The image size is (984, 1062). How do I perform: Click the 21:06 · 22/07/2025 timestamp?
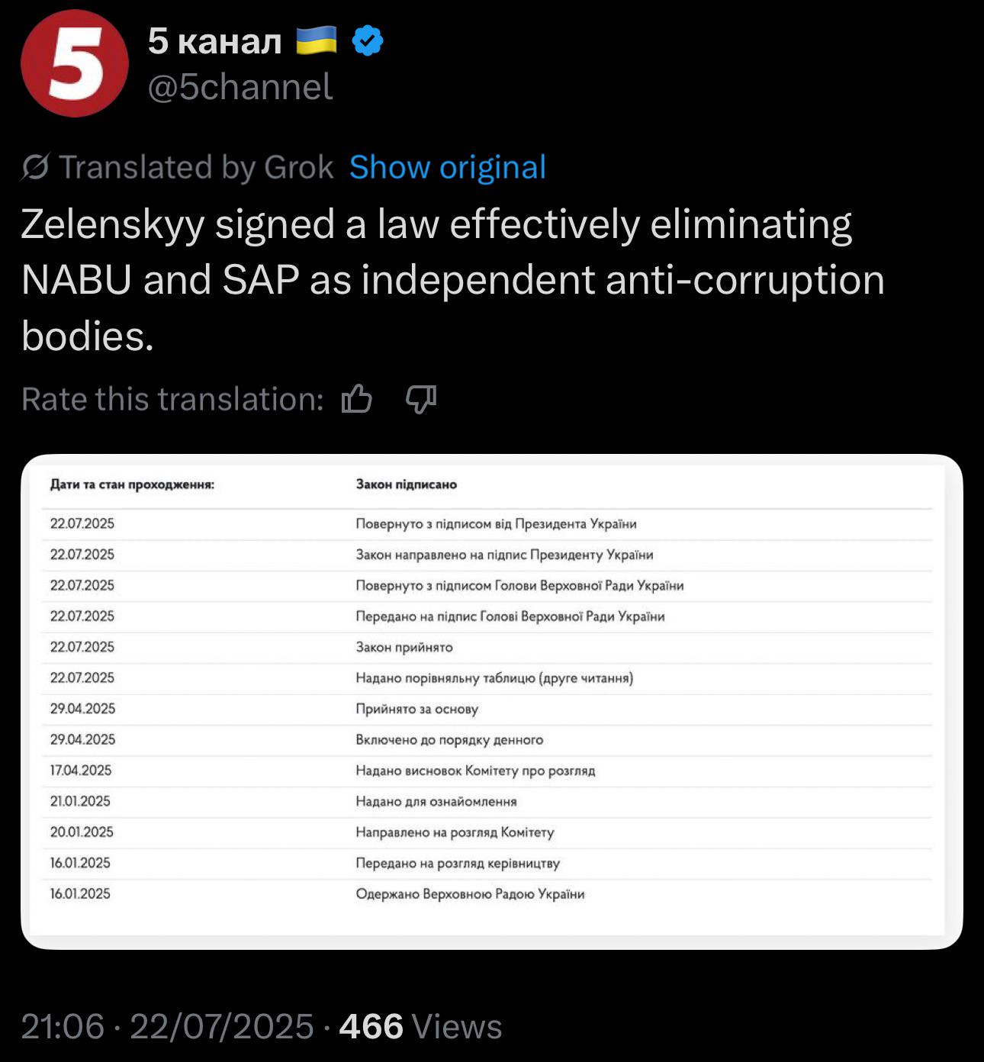(167, 1026)
